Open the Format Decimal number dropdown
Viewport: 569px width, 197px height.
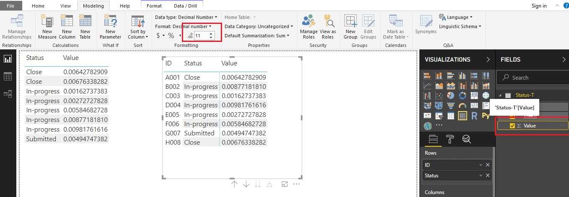(x=183, y=26)
